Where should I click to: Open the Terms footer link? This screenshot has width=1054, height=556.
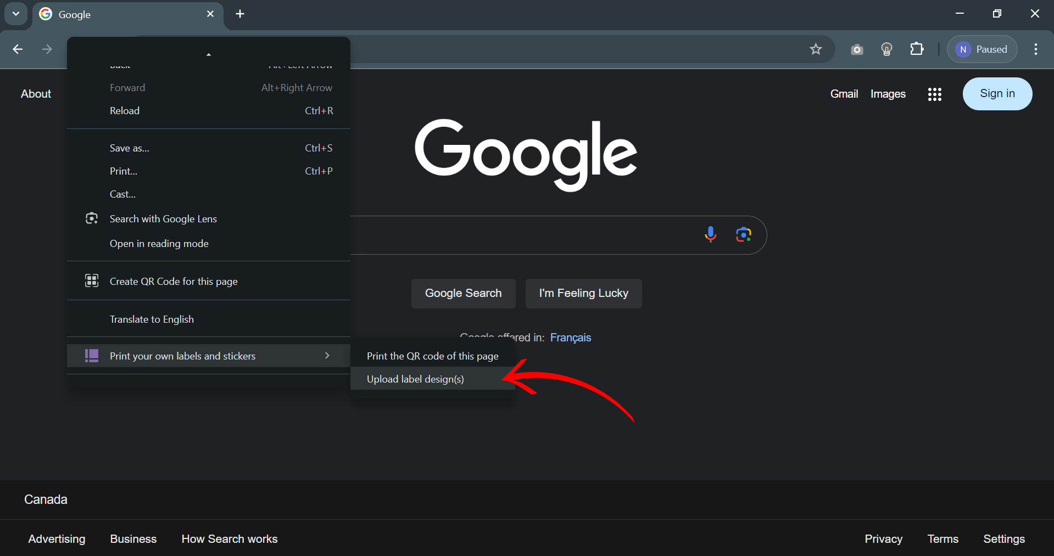click(x=943, y=539)
